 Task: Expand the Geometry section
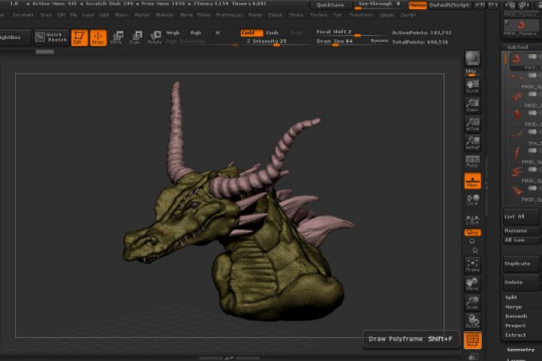tap(520, 350)
